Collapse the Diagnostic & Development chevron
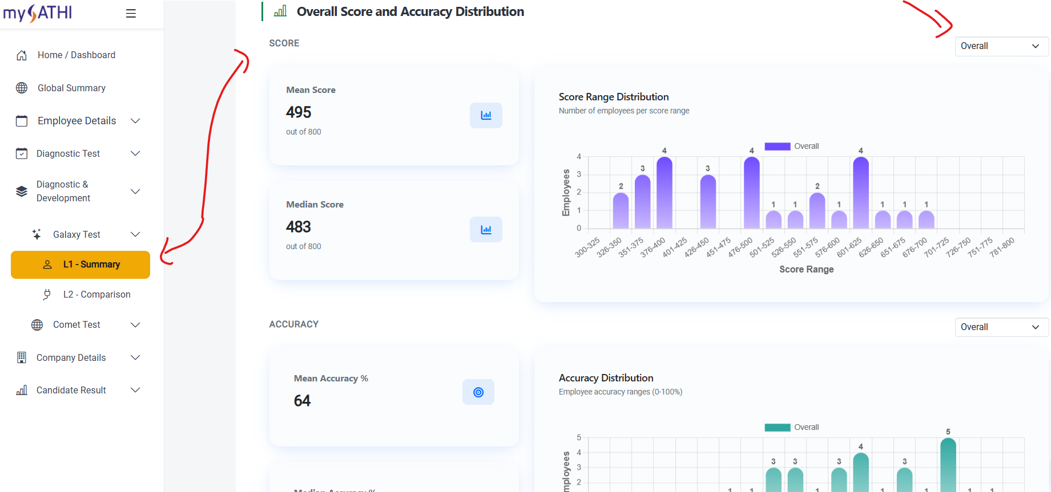Viewport: 1051px width, 492px height. click(135, 192)
